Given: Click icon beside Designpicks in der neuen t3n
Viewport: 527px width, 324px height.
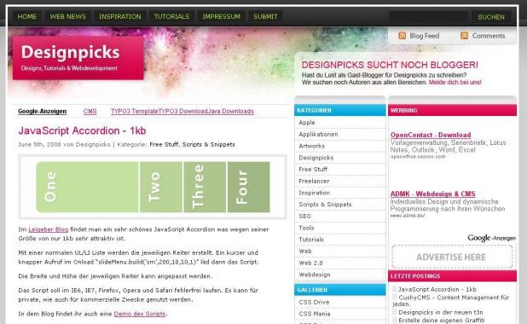Looking at the screenshot, I should click(395, 312).
